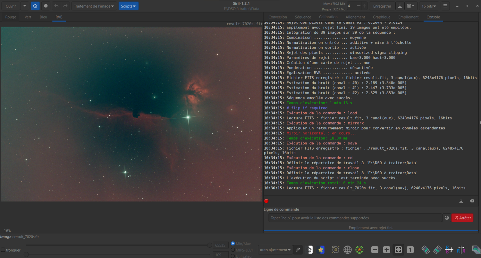Click the Ouvrir button

11,6
